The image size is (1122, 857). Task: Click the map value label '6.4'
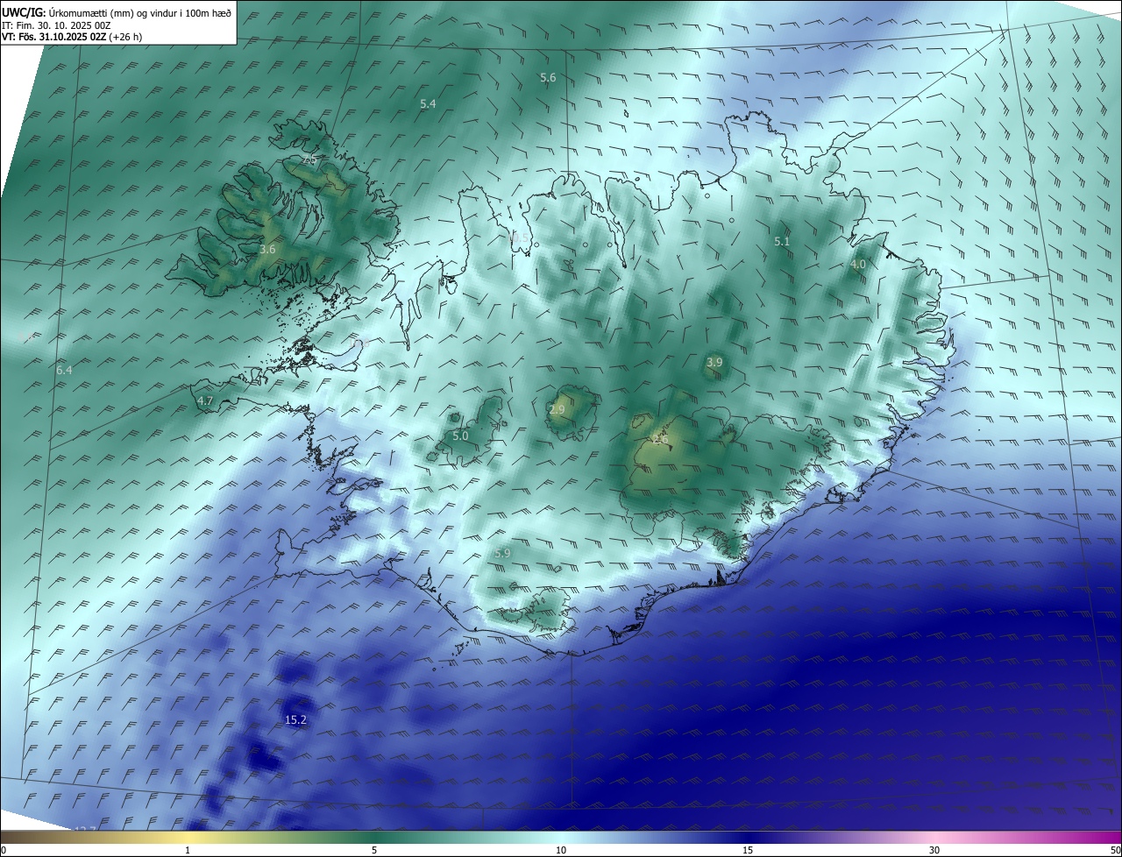pos(64,372)
